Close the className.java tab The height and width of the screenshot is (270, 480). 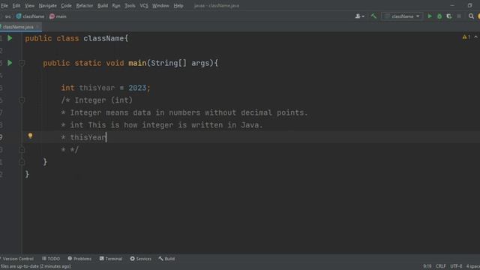[37, 27]
